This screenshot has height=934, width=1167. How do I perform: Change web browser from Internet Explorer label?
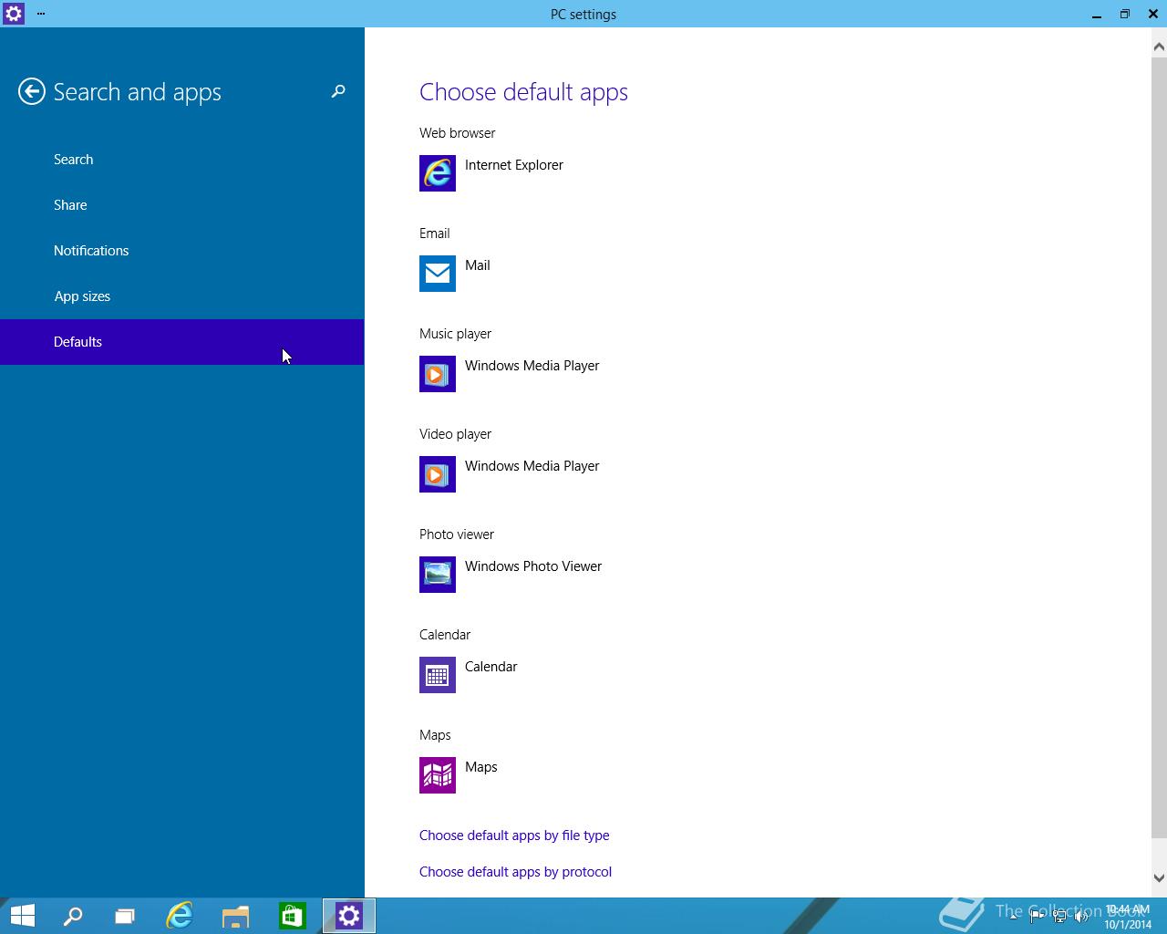coord(514,165)
